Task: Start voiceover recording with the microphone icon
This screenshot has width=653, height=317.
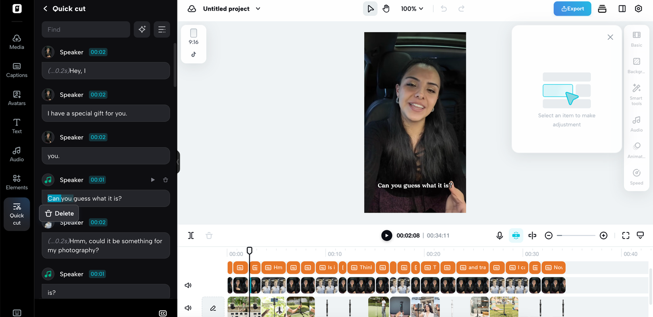Action: [499, 235]
